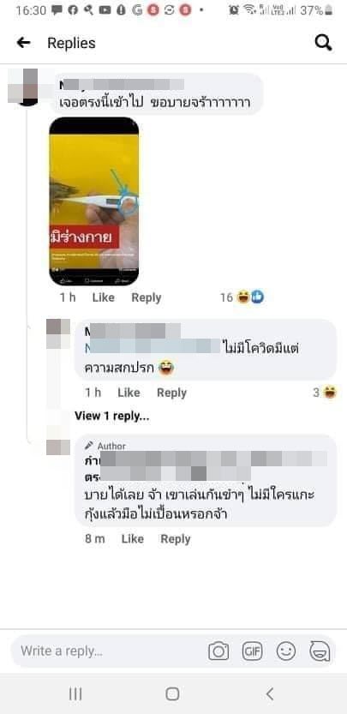Screen dimensions: 347x714
Task: Open search with the magnifier icon
Action: coord(323,43)
